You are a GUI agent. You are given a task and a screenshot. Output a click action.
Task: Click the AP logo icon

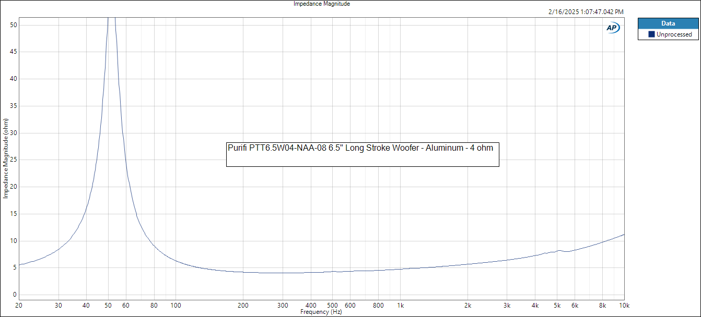(x=613, y=28)
